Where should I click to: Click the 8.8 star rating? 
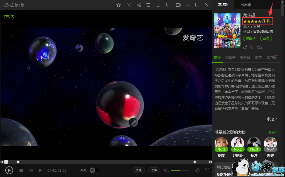pyautogui.click(x=257, y=21)
